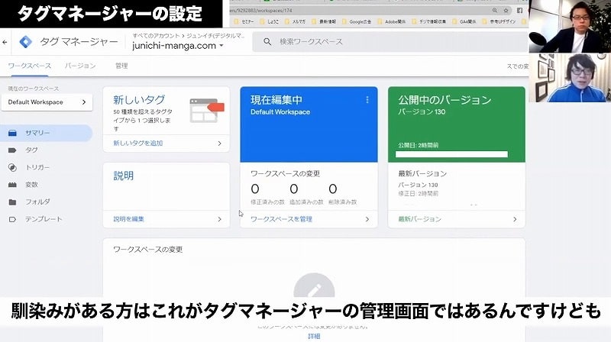This screenshot has height=342, width=611.
Task: Open the 参考LPデザイン bookmark folder
Action: pyautogui.click(x=499, y=22)
